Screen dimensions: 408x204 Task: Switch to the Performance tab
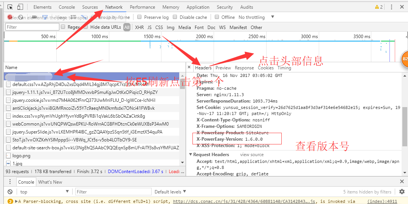142,7
